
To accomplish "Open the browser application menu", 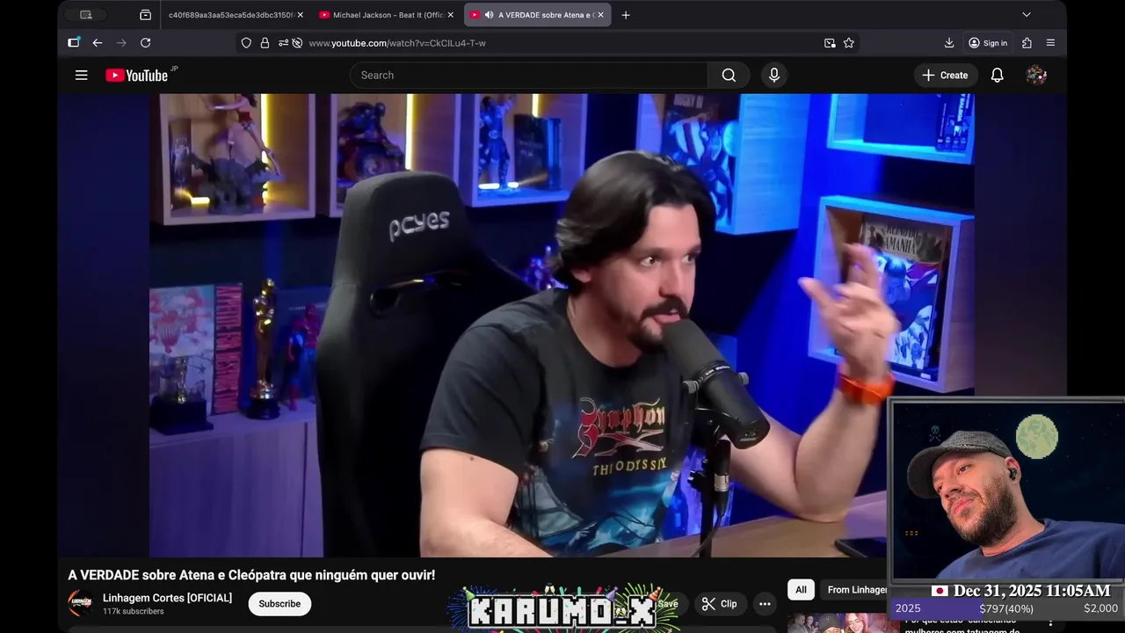I will pos(1050,43).
